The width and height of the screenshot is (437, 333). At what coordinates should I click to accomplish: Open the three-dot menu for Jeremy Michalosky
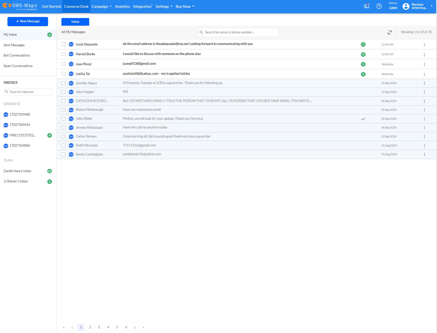[424, 128]
